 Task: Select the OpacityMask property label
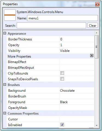pos(18,108)
